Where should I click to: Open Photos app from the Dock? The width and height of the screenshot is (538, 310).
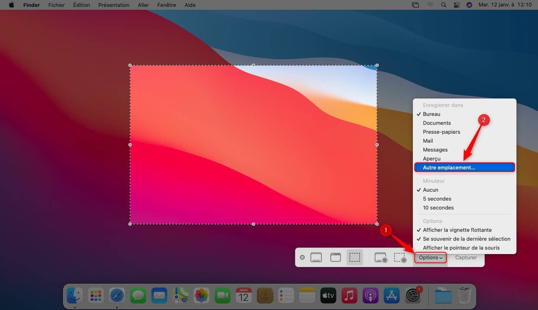202,296
